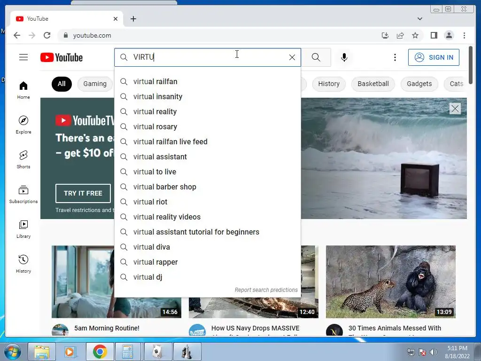Choose suggestion 'virtual to live'
This screenshot has height=361, width=481.
pyautogui.click(x=208, y=172)
